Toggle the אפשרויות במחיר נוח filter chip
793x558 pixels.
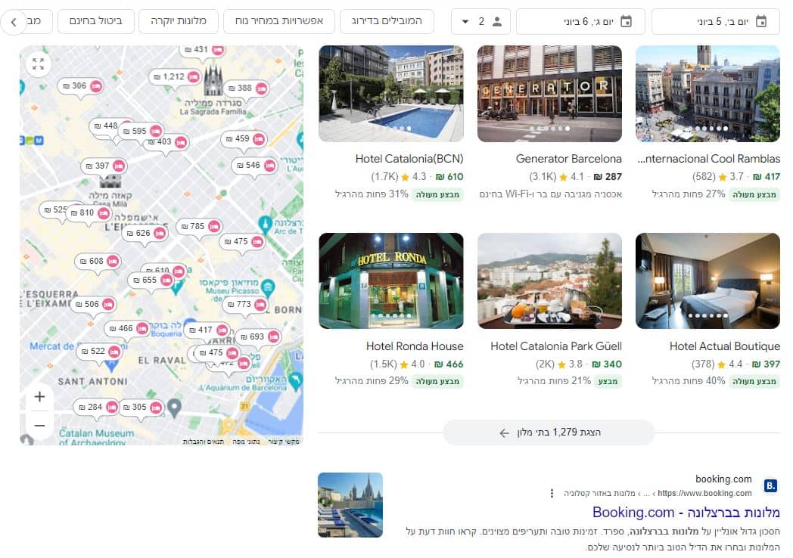279,21
